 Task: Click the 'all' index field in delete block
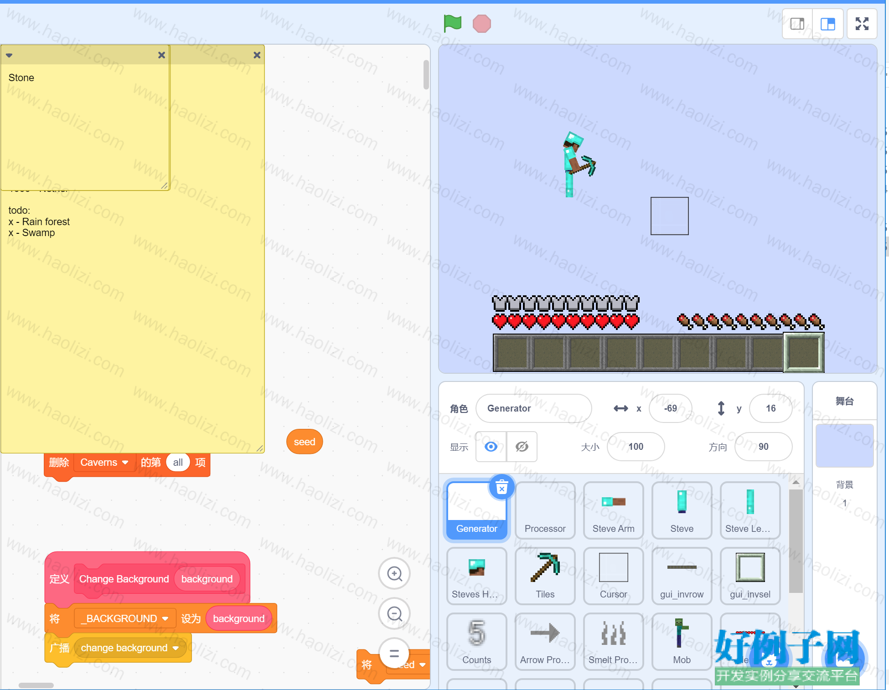pos(178,463)
